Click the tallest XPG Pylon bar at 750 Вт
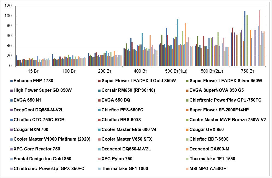Image resolution: width=272 pixels, height=178 pixels. pos(260,38)
